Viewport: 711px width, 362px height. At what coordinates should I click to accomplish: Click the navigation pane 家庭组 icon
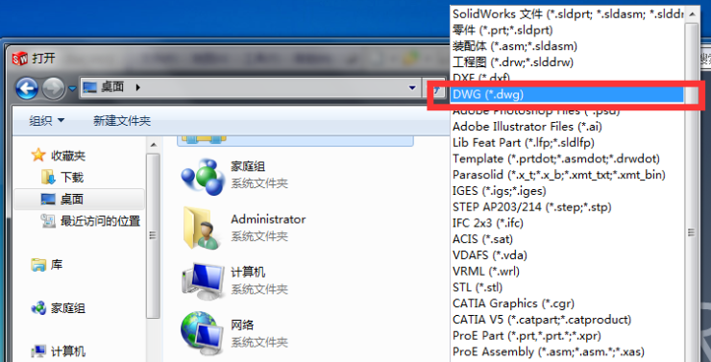(38, 308)
